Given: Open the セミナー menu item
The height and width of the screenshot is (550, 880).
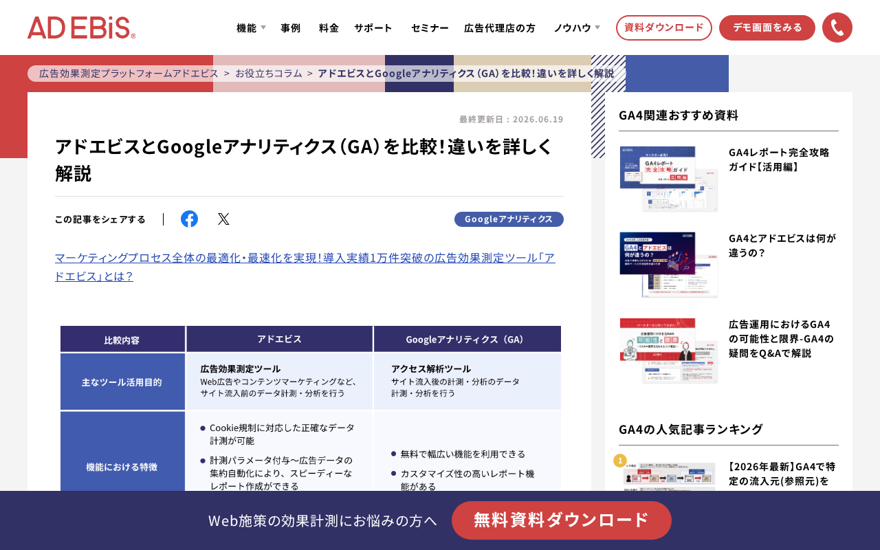Looking at the screenshot, I should click(430, 27).
